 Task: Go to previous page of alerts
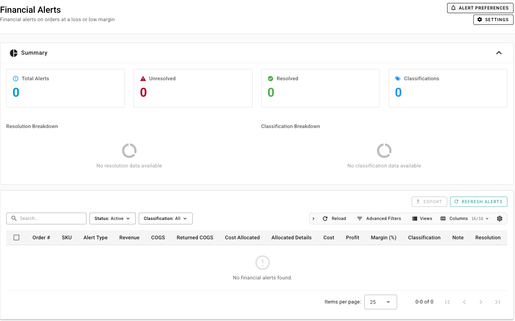point(464,302)
